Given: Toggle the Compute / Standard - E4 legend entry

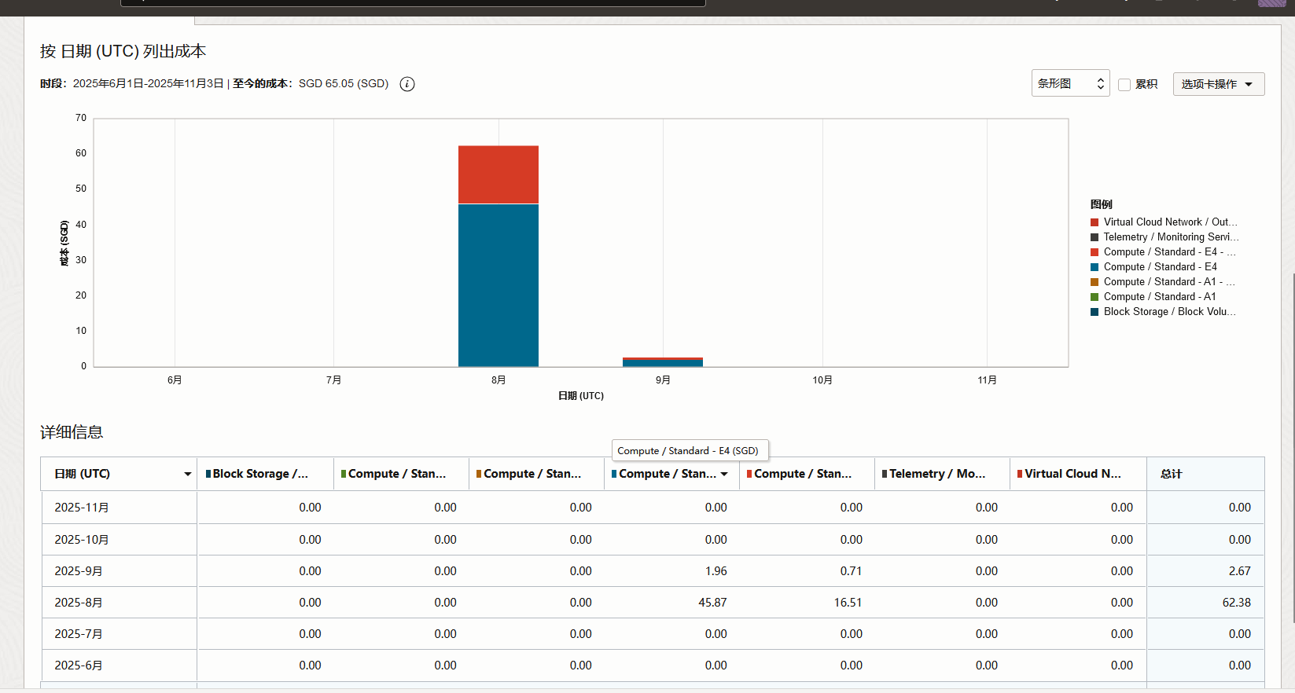Looking at the screenshot, I should tap(1154, 267).
